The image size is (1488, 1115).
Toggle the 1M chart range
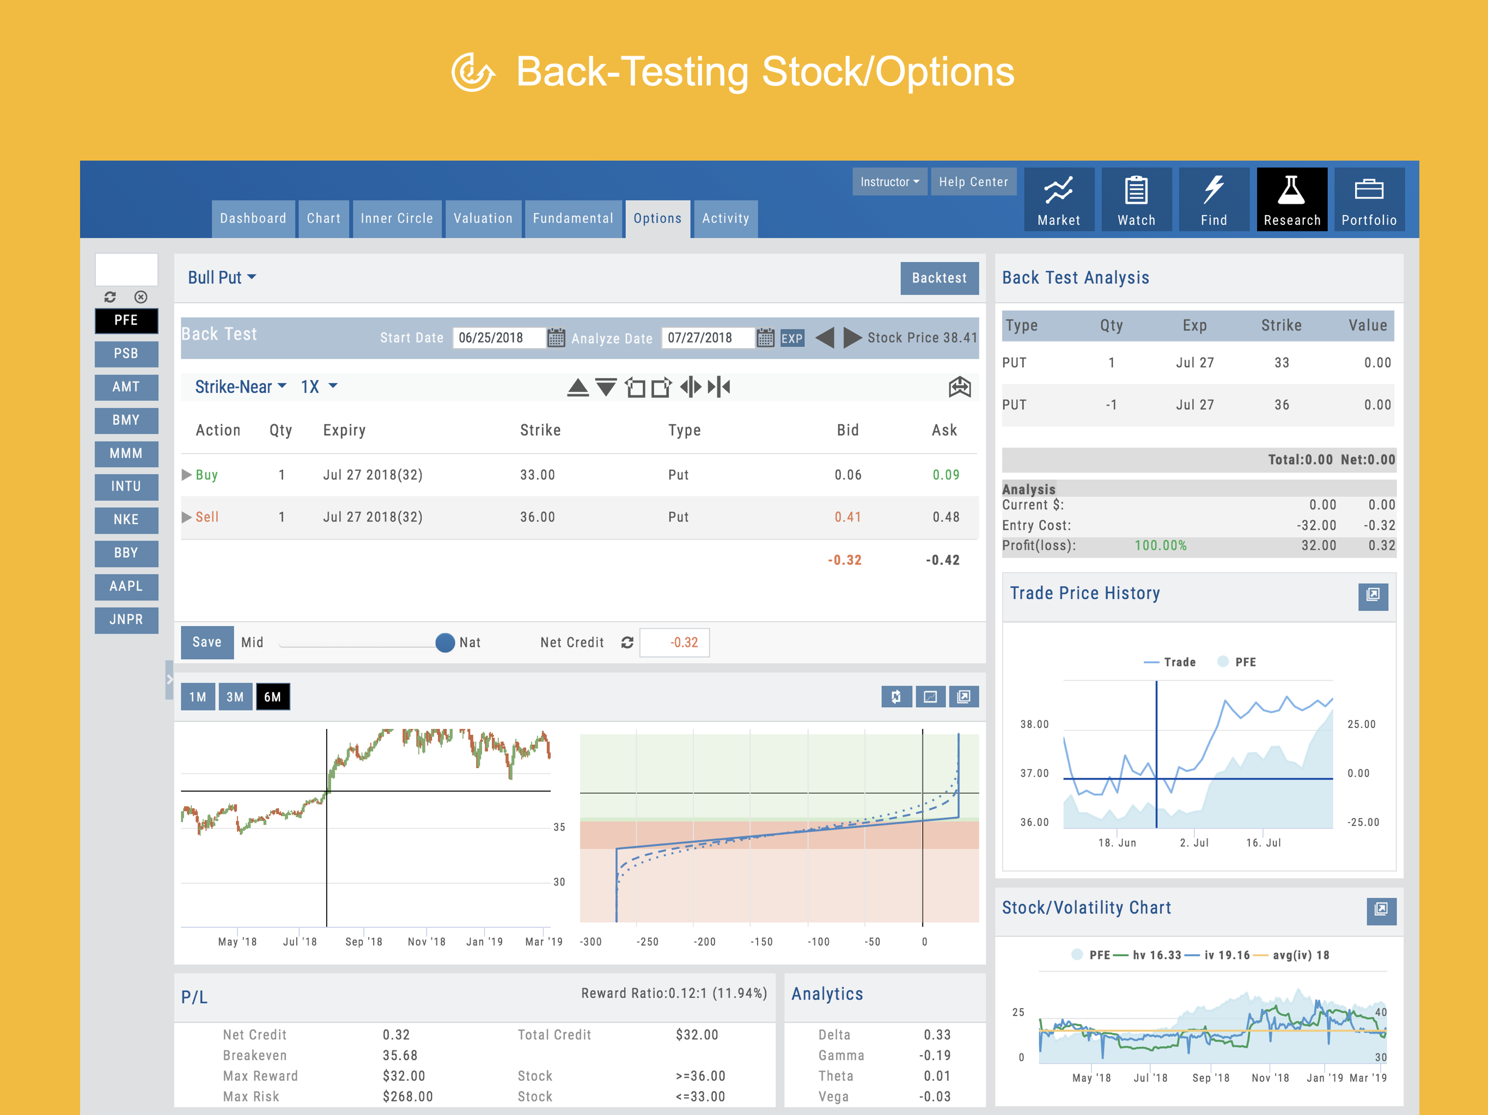point(198,697)
